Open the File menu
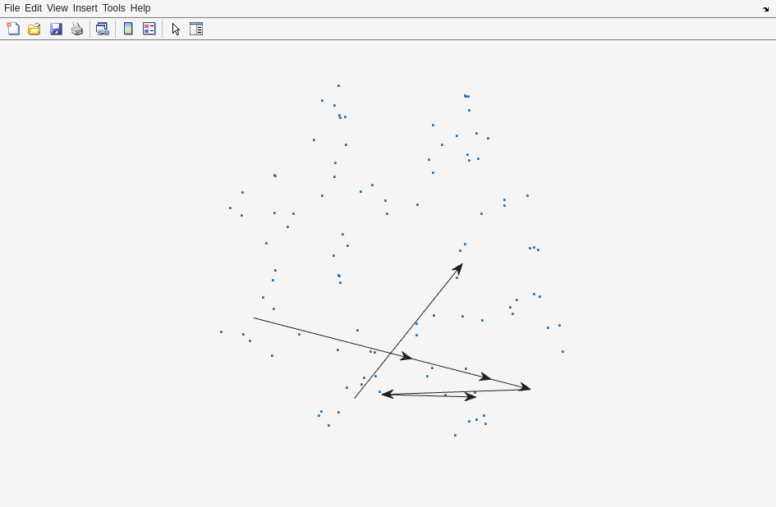The image size is (776, 507). pyautogui.click(x=11, y=8)
